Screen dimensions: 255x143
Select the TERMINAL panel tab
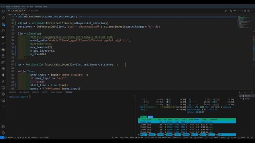(69, 92)
